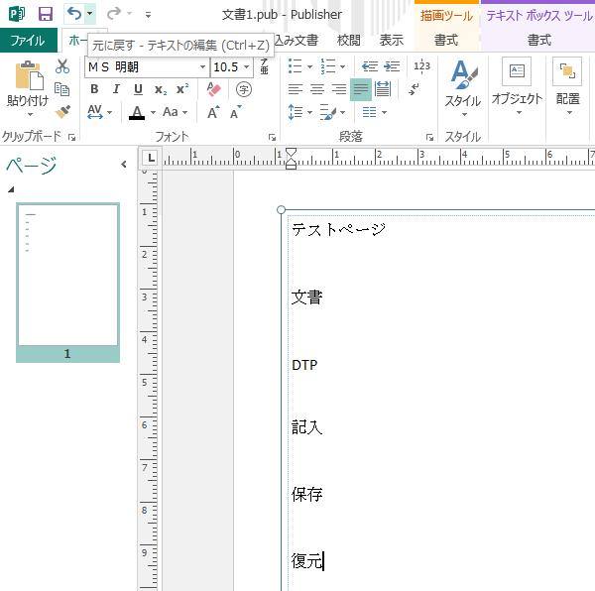This screenshot has height=591, width=595.
Task: Align text right
Action: pos(339,89)
